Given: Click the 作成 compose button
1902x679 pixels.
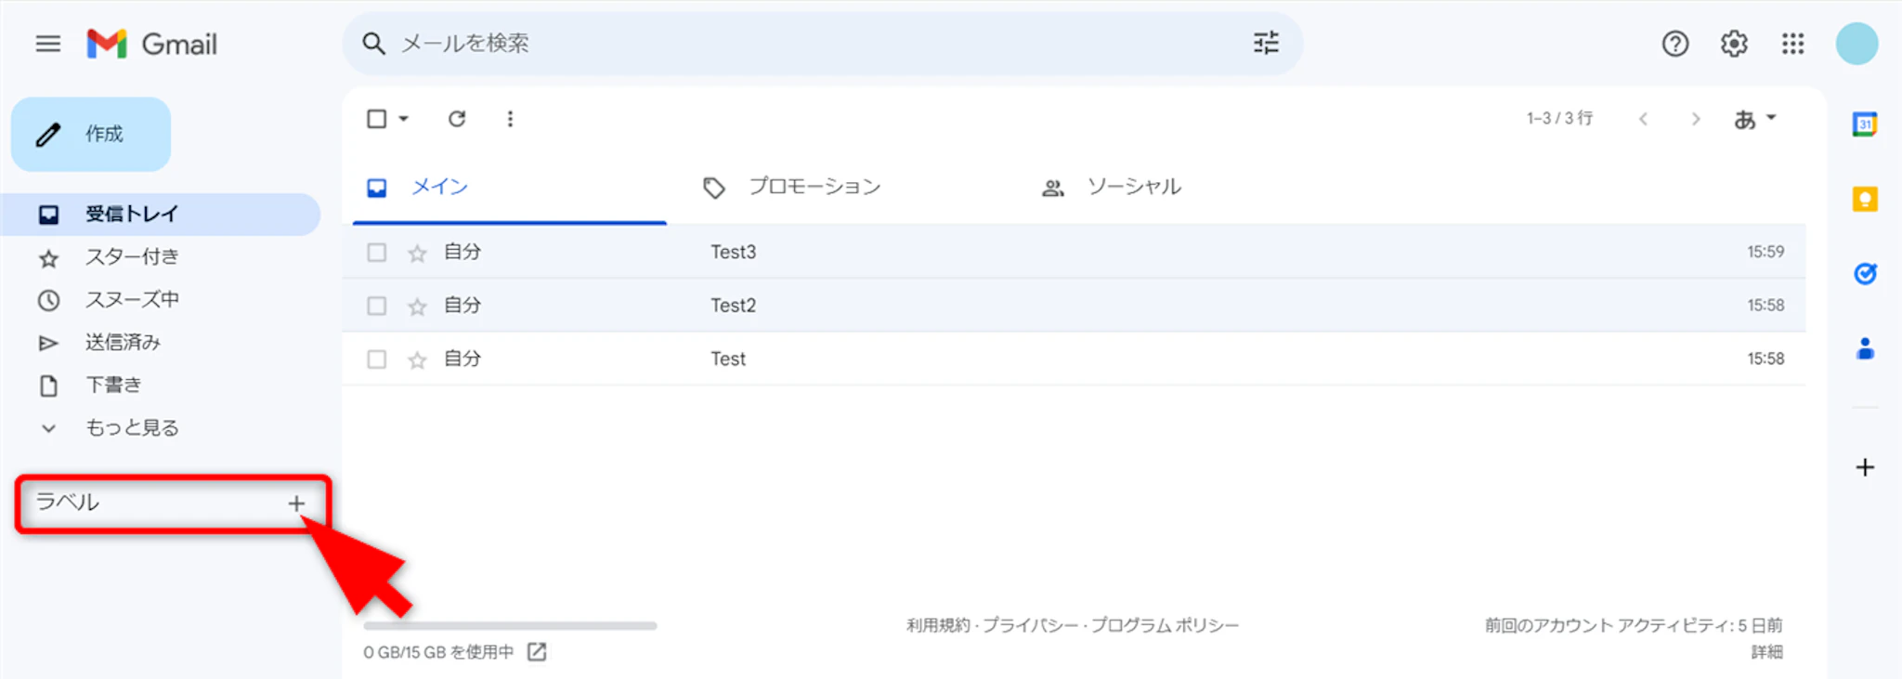Looking at the screenshot, I should coord(91,135).
